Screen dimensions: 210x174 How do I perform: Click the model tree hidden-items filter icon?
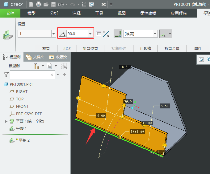(64, 66)
